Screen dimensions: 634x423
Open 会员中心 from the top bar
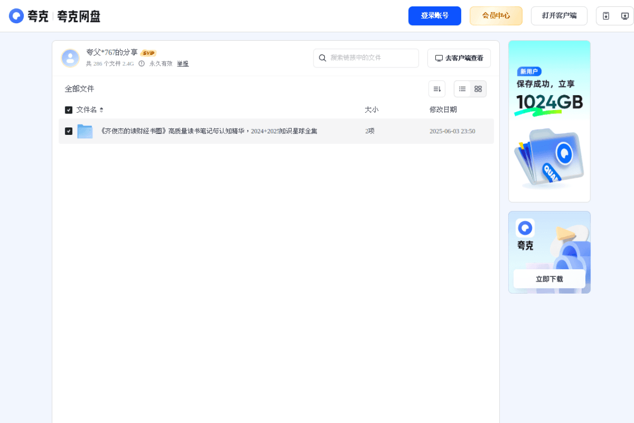(496, 15)
